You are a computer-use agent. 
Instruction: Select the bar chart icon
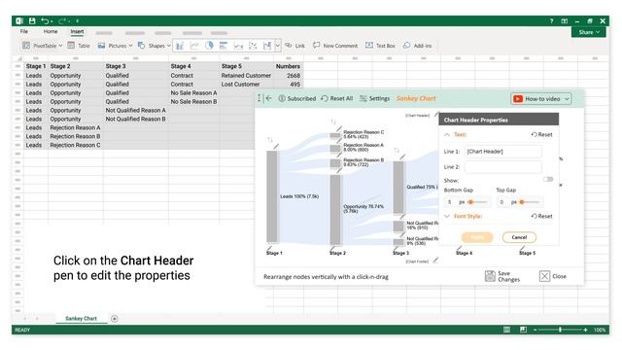(x=224, y=46)
